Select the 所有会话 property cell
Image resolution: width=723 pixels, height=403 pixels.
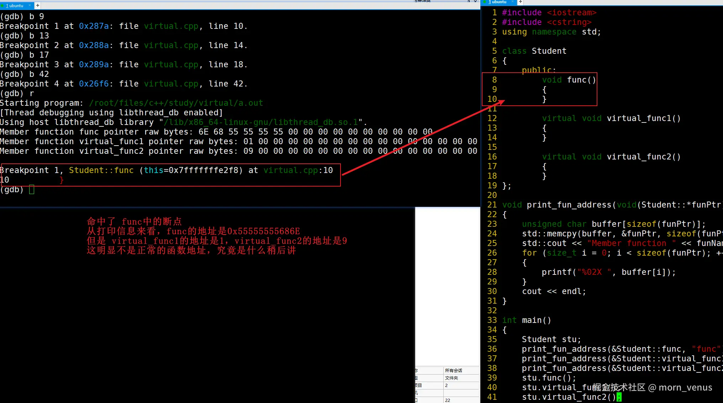454,371
